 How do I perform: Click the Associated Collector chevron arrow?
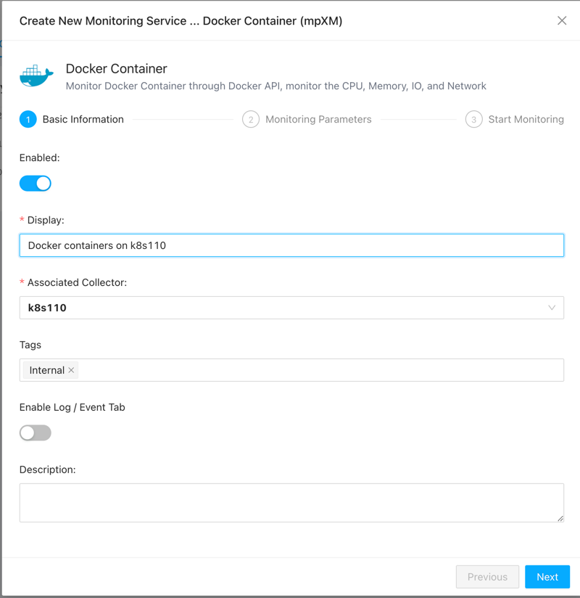[552, 308]
